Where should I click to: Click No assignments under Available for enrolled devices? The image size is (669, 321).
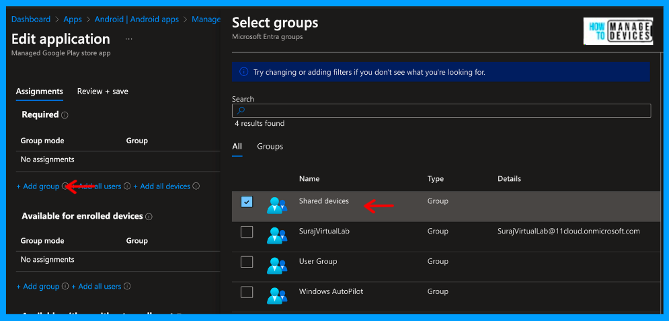tap(47, 260)
